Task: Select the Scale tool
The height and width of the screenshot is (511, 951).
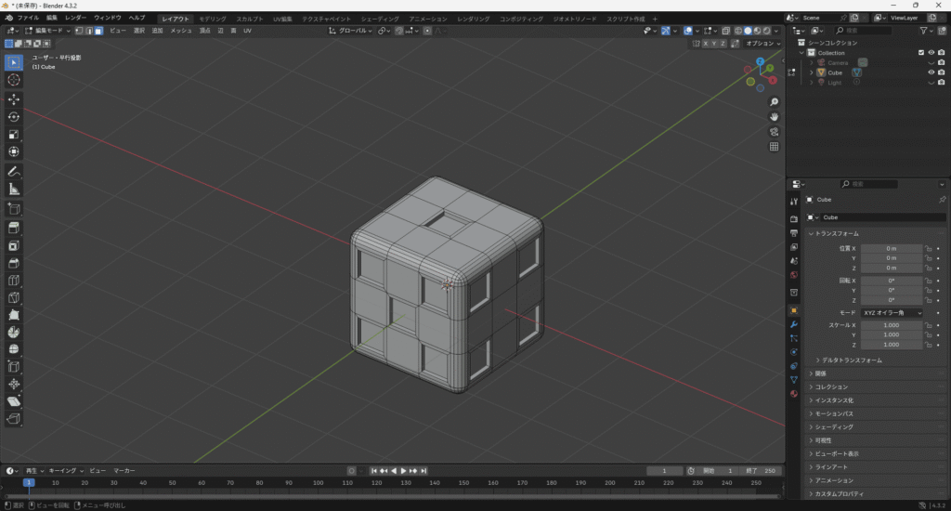Action: (x=13, y=134)
